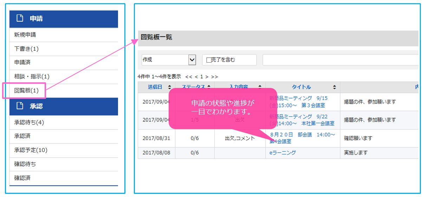
Task: Select 確認待ち in the sidebar
Action: 64,164
